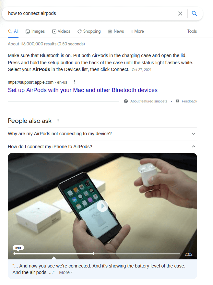The width and height of the screenshot is (213, 285).
Task: Click the Feedback flag icon
Action: pyautogui.click(x=177, y=101)
